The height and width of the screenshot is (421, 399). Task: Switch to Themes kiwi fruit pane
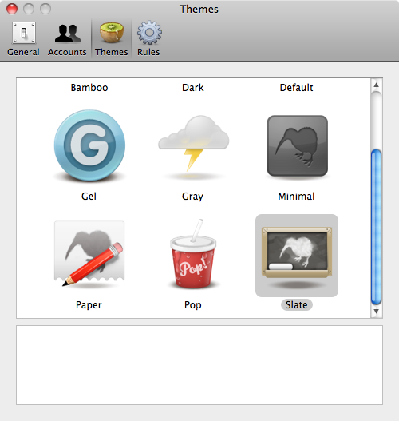click(112, 39)
